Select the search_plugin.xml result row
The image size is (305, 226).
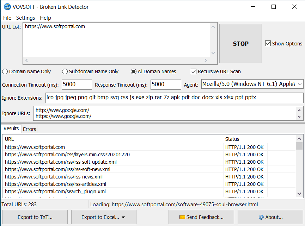149,192
